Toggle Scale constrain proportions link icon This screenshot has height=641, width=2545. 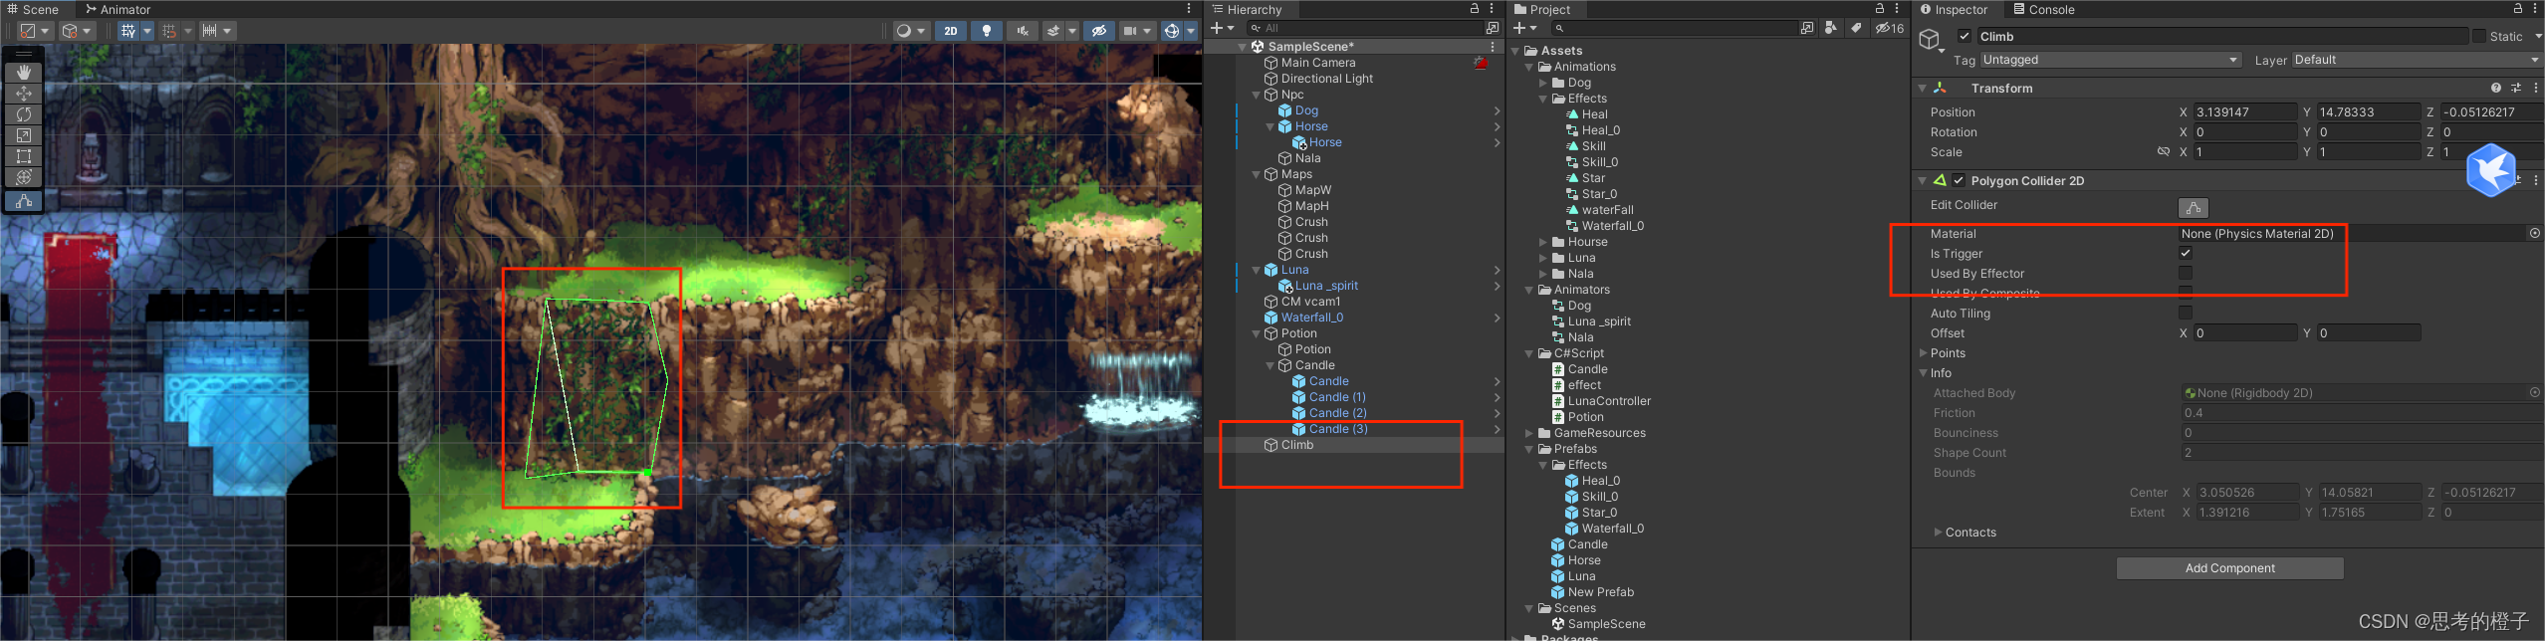[2163, 152]
